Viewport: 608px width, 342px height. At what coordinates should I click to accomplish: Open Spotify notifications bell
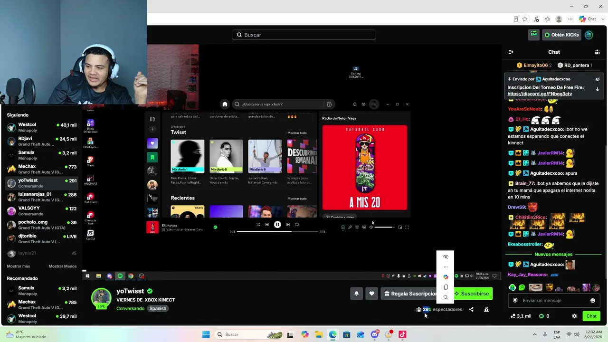coord(354,104)
